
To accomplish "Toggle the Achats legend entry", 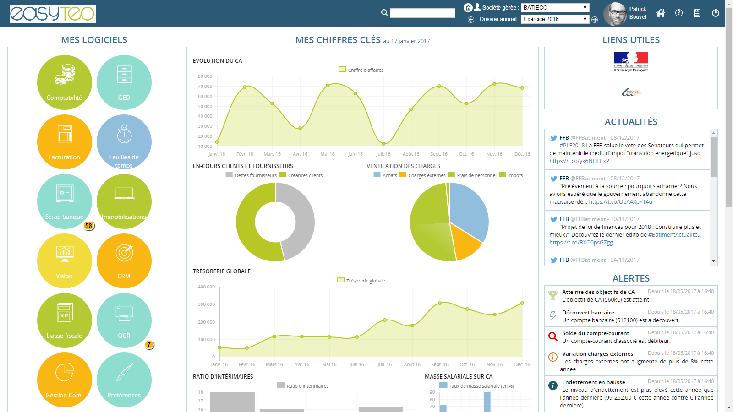I will click(x=385, y=175).
